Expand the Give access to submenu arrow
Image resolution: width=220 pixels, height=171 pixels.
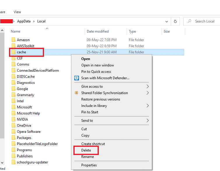tap(147, 87)
